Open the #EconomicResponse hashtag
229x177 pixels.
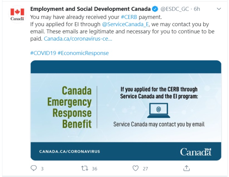(x=83, y=53)
